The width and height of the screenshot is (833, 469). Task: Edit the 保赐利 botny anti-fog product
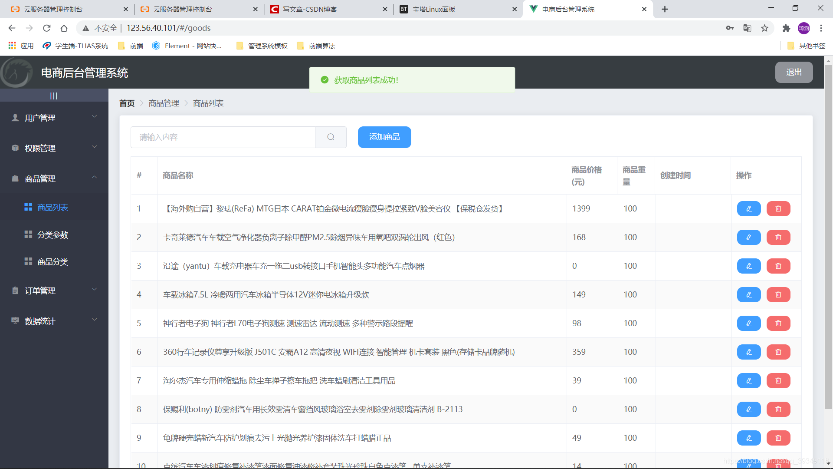click(749, 410)
